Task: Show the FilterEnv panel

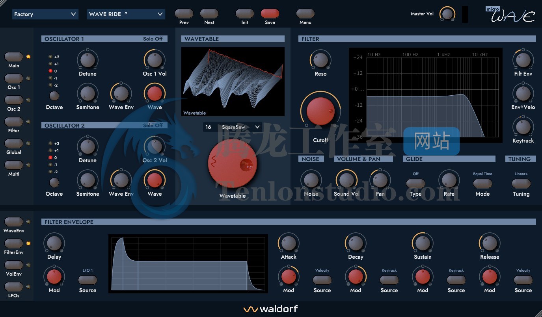Action: (x=14, y=243)
